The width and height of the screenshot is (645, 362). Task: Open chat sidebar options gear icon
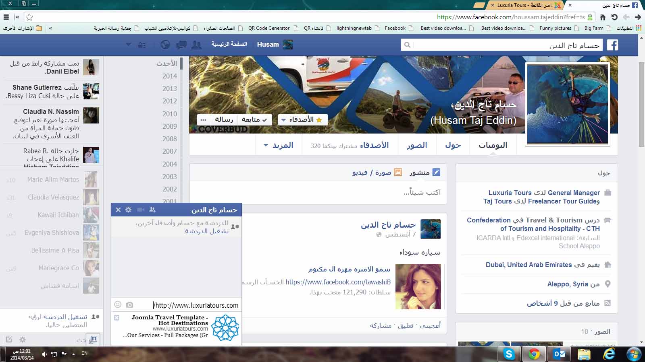click(23, 339)
